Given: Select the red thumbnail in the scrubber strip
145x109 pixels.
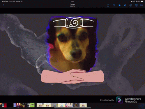Looking at the screenshot, I should point(6,105).
